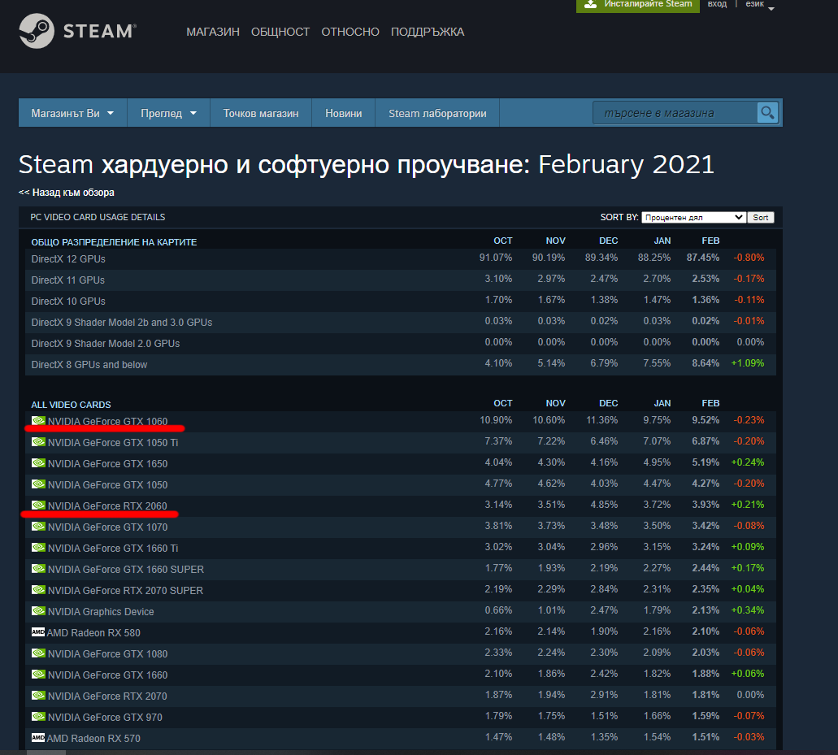The image size is (838, 755).
Task: Click AMD logo beside Radeon RX 580
Action: point(38,632)
